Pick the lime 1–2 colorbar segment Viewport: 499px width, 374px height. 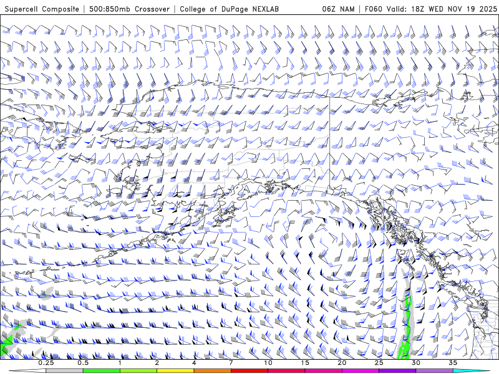click(x=138, y=371)
